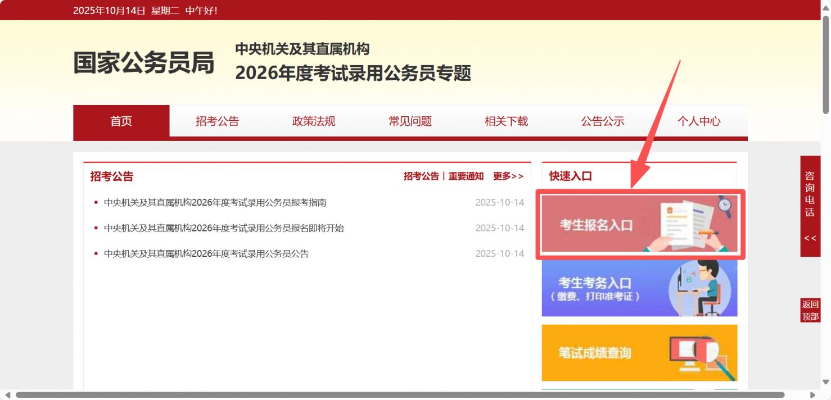
Task: Click the up arrow on the scrollbar
Action: coord(826,7)
